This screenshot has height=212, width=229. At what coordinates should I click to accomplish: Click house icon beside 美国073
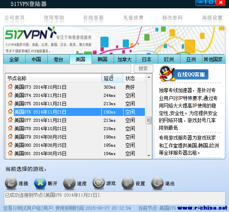[x=10, y=87]
